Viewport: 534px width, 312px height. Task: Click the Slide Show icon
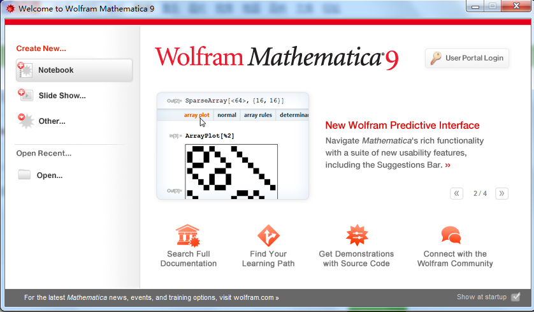[25, 95]
